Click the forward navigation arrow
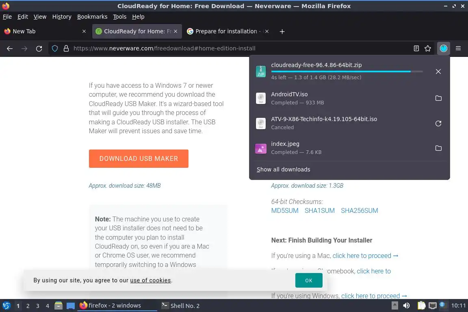The width and height of the screenshot is (468, 312). [24, 48]
